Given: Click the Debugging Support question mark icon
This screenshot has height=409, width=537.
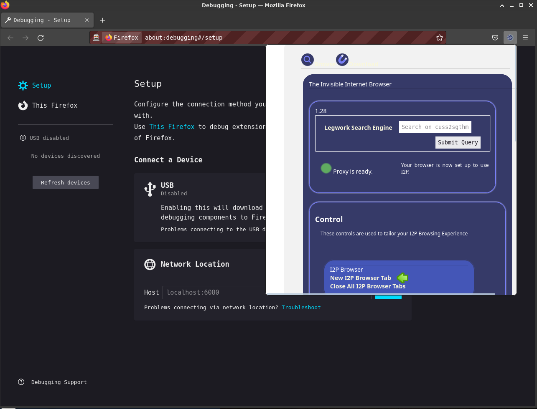Looking at the screenshot, I should coord(21,382).
